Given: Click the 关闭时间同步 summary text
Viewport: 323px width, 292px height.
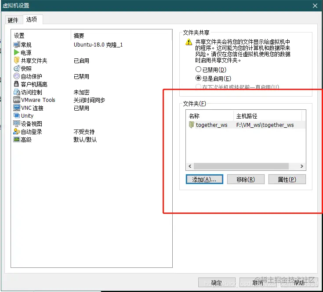Looking at the screenshot, I should click(x=89, y=100).
